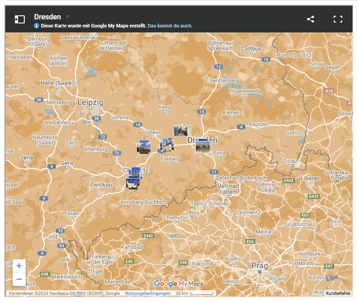
Task: Open map in fullscreen view
Action: click(x=338, y=19)
